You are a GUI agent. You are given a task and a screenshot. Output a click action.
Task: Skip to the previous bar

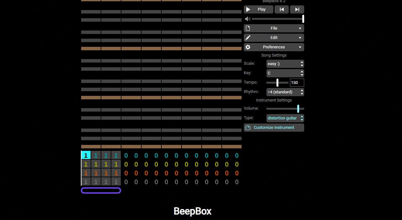pos(282,9)
